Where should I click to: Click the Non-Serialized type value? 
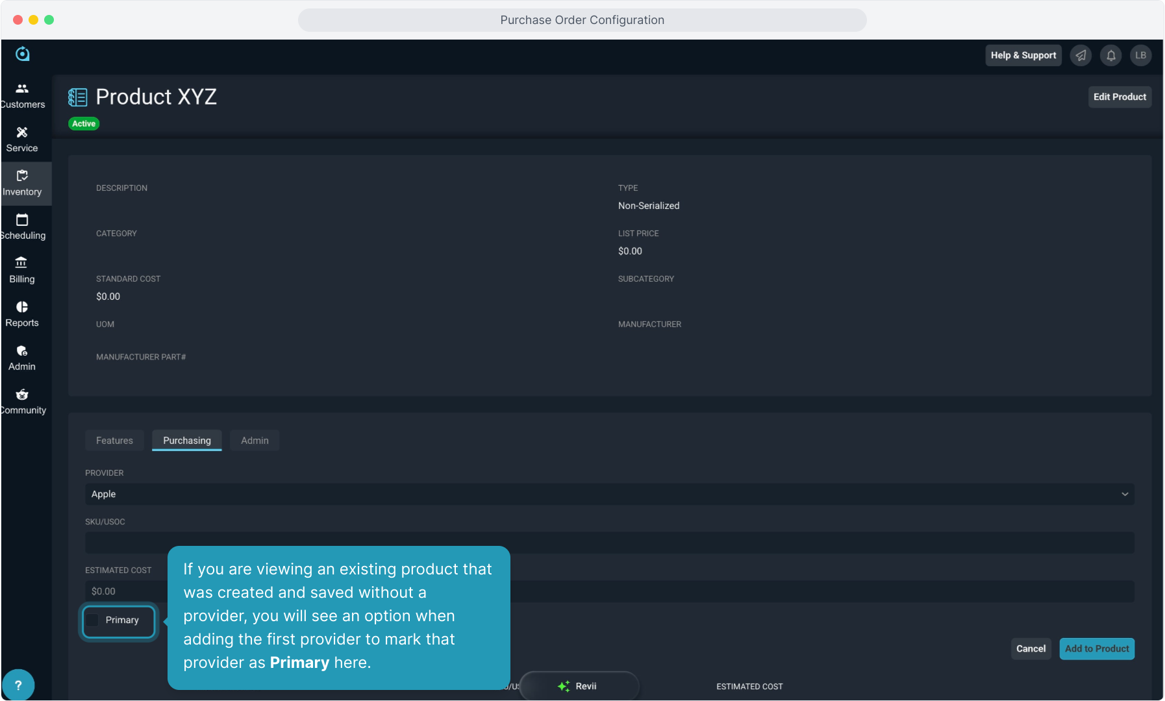[x=649, y=206]
